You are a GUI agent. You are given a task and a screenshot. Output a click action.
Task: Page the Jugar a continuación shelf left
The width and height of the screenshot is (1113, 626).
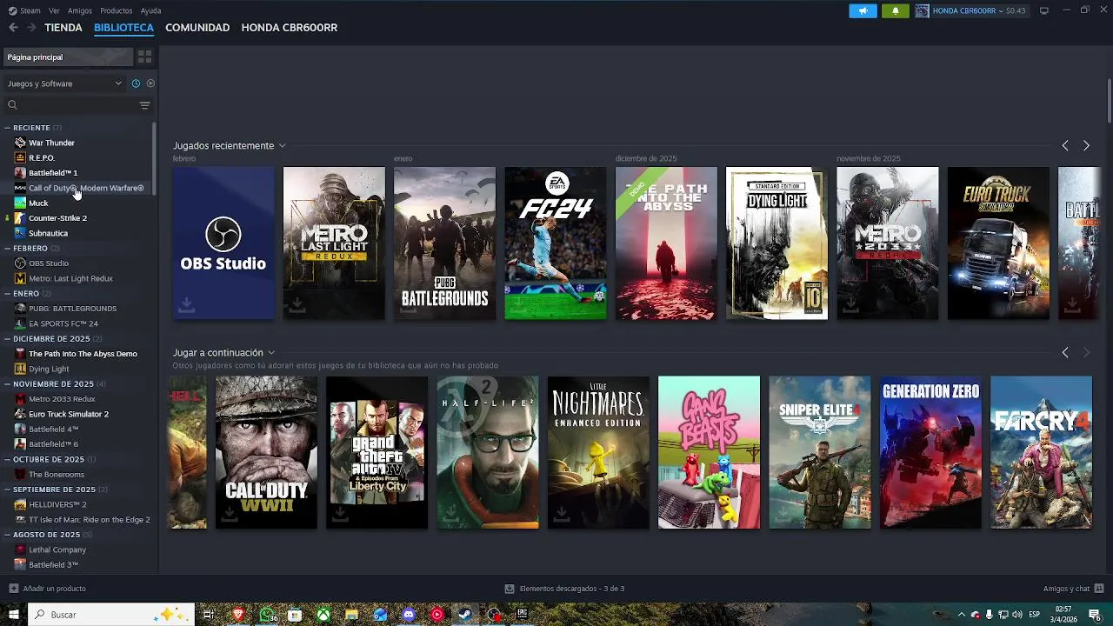(x=1065, y=353)
